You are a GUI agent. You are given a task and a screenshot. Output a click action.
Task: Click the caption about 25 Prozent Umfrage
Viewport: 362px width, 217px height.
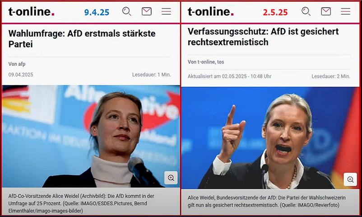(81, 203)
